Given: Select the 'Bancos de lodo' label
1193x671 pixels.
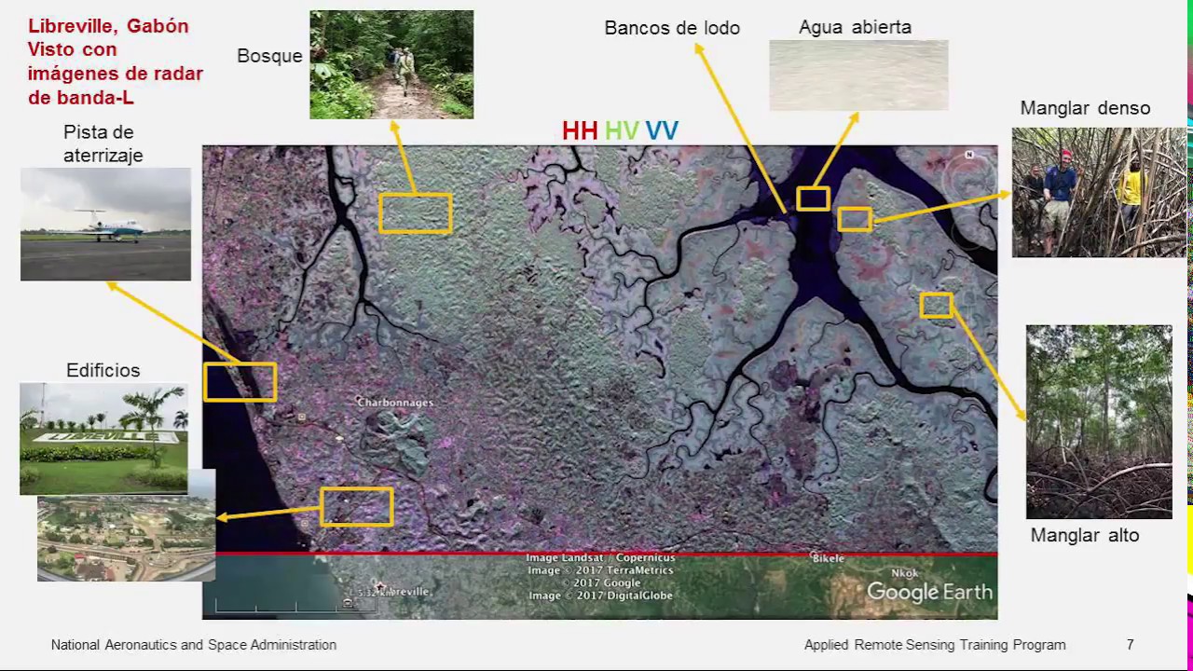Looking at the screenshot, I should pyautogui.click(x=672, y=28).
